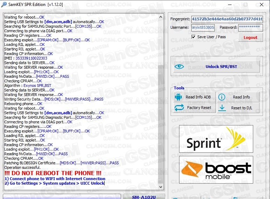The height and width of the screenshot is (199, 270).
Task: Click into the Fingerprint field
Action: click(227, 19)
